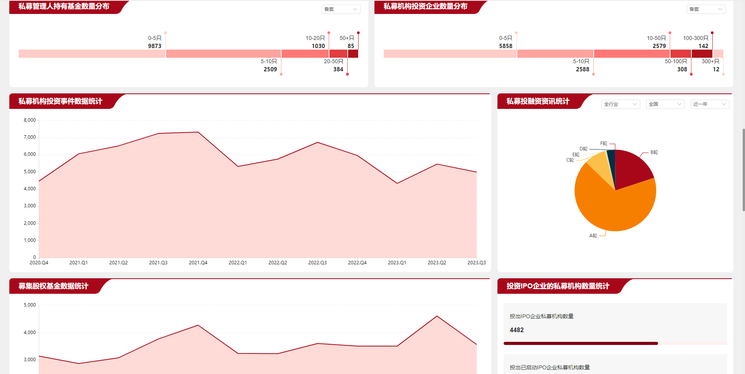Screen dimensions: 745x374
Task: Click the 私募机构投资企业数量分布 panel title
Action: (x=425, y=7)
